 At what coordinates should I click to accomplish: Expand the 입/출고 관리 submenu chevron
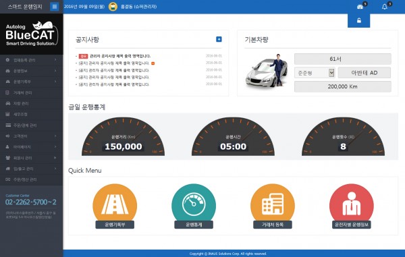55,169
